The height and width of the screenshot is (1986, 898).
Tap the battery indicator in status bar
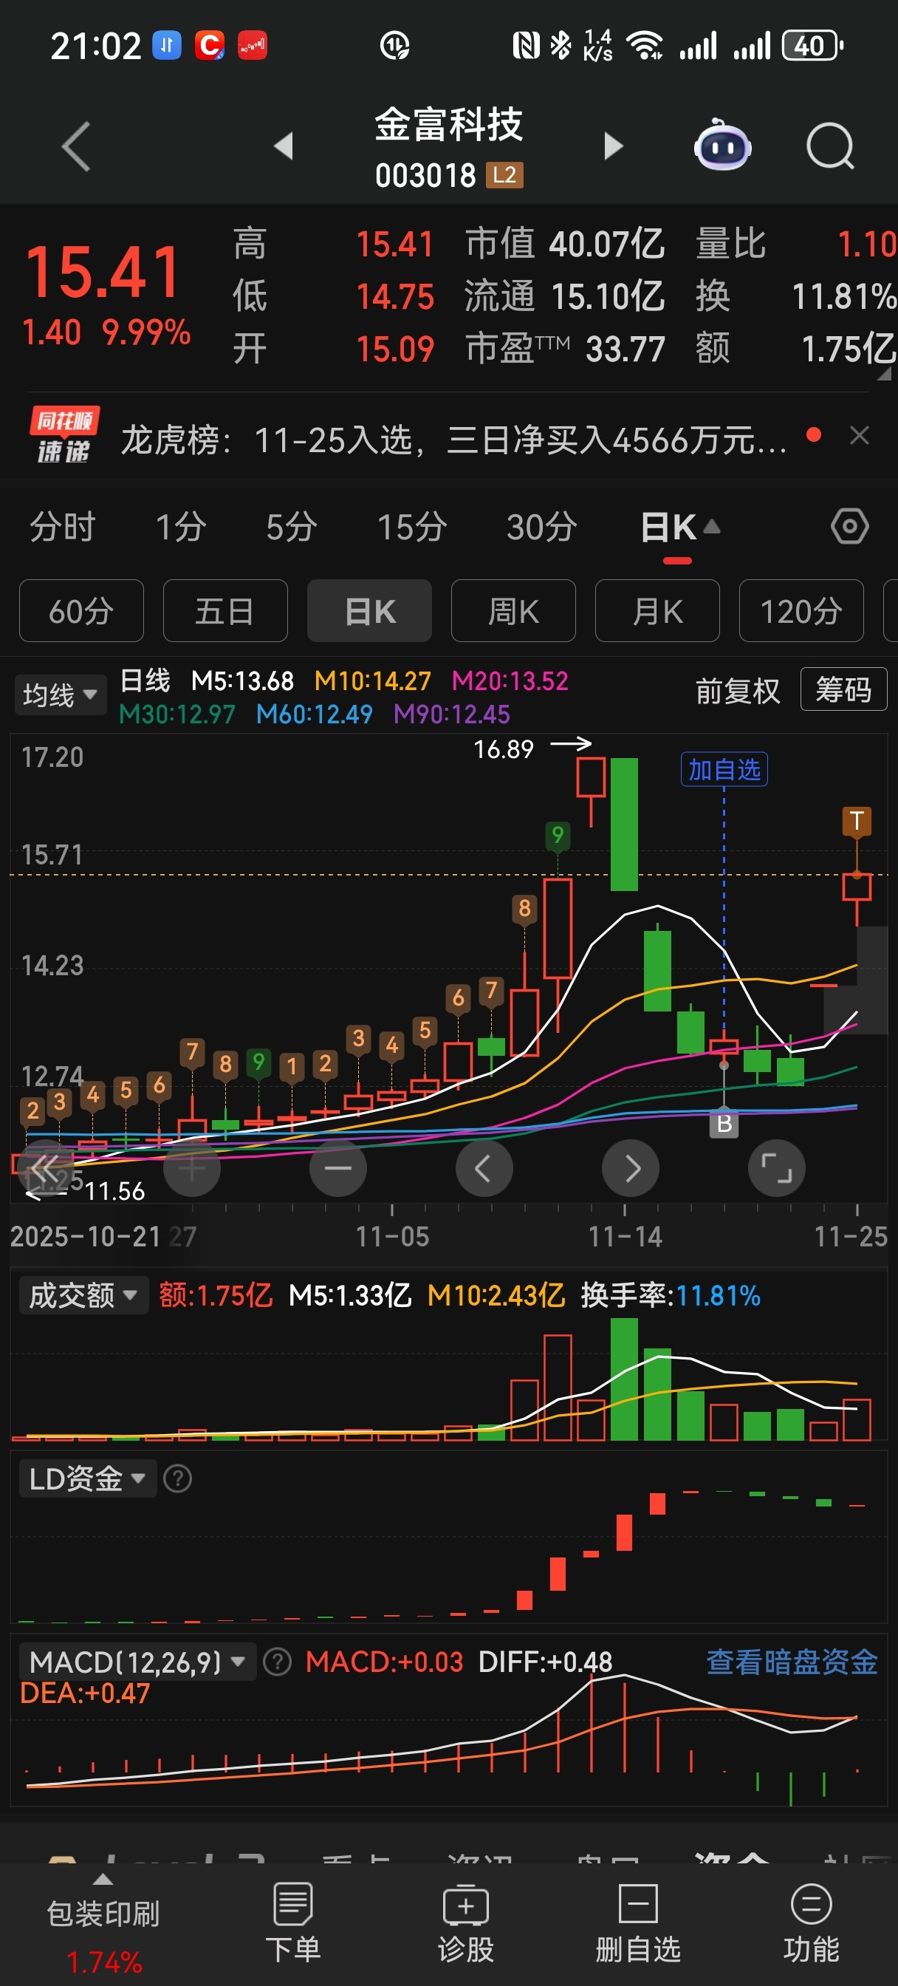[812, 46]
